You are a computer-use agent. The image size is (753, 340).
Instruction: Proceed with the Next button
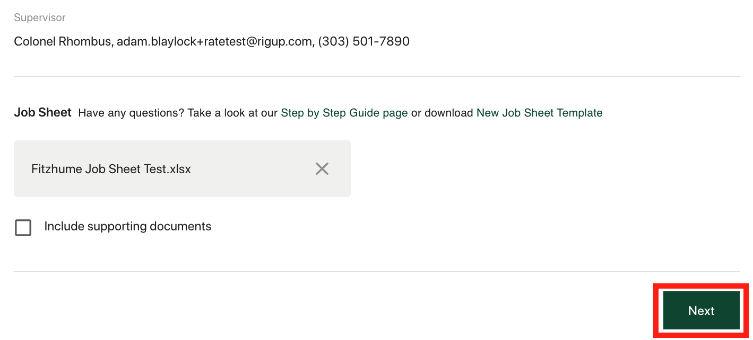702,311
